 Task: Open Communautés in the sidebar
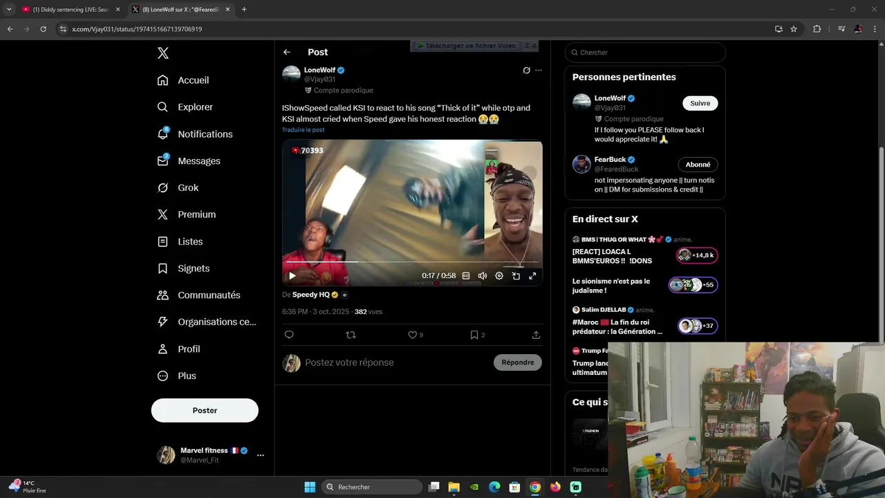pos(199,295)
